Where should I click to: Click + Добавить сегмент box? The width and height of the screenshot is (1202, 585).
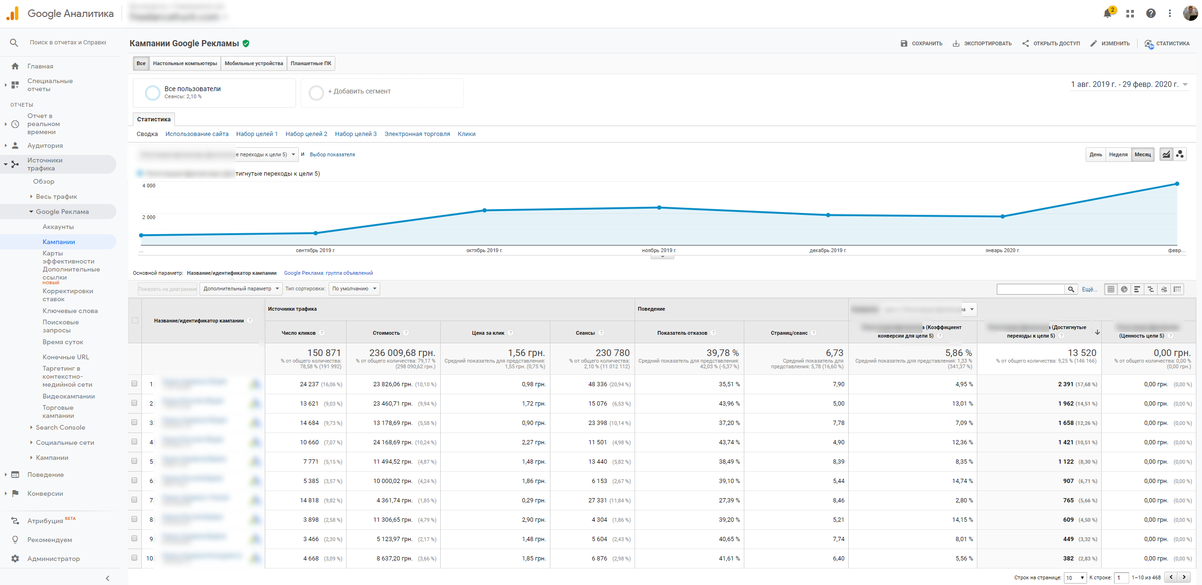pos(382,93)
